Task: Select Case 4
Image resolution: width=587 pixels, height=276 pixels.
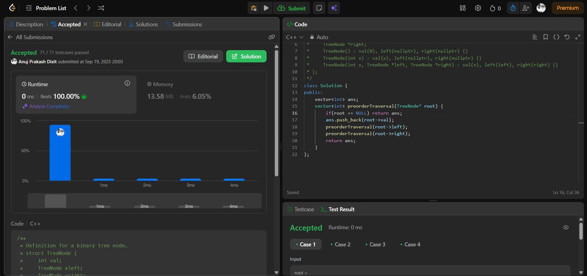Action: tap(410, 244)
